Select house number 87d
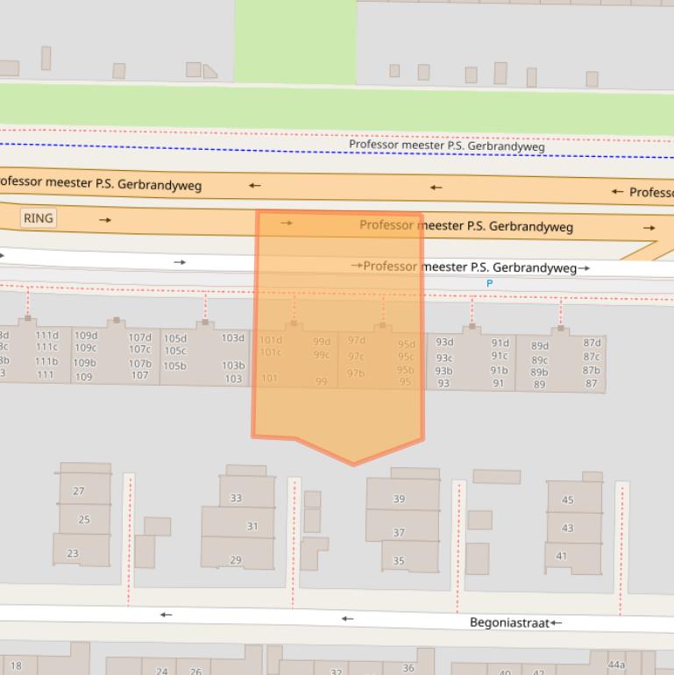The image size is (674, 675). coord(592,344)
